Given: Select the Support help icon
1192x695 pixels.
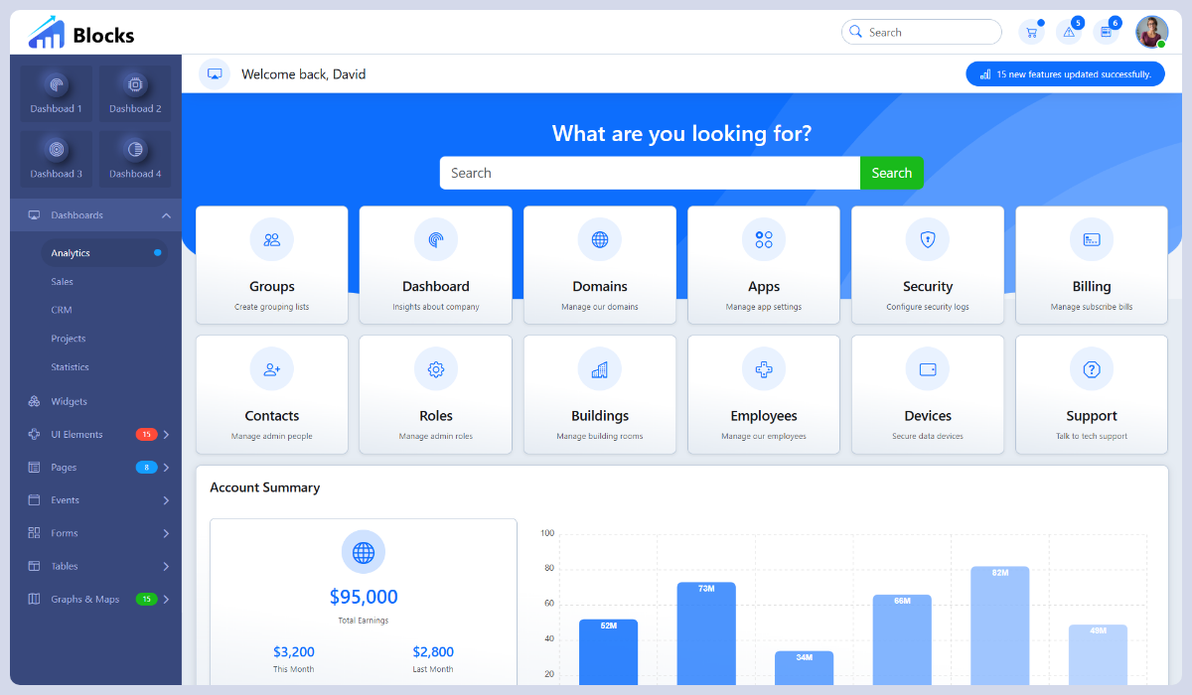Looking at the screenshot, I should click(x=1091, y=368).
